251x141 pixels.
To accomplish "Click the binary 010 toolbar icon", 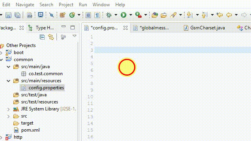I will [29, 15].
